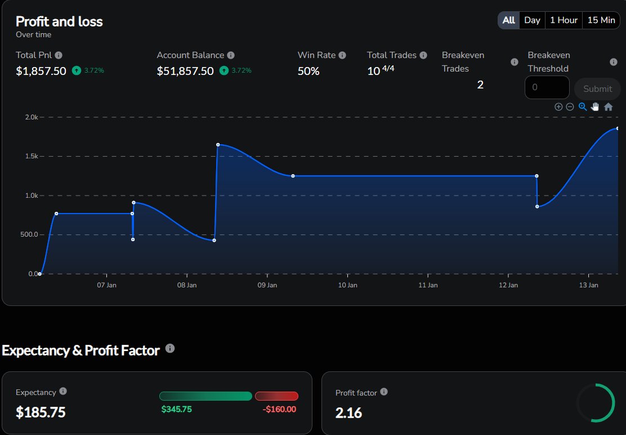This screenshot has width=626, height=435.
Task: Switch to the 15 Min timeframe
Action: tap(601, 20)
